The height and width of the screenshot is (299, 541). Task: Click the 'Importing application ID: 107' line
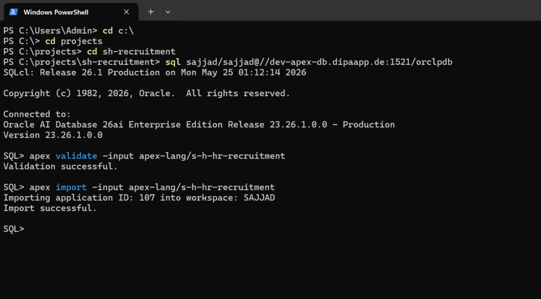point(139,198)
